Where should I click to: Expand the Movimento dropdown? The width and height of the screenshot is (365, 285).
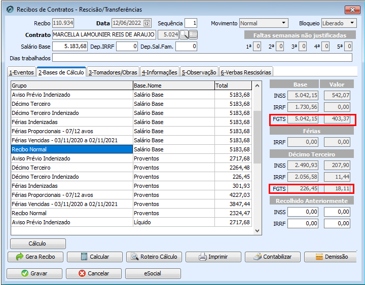[283, 23]
